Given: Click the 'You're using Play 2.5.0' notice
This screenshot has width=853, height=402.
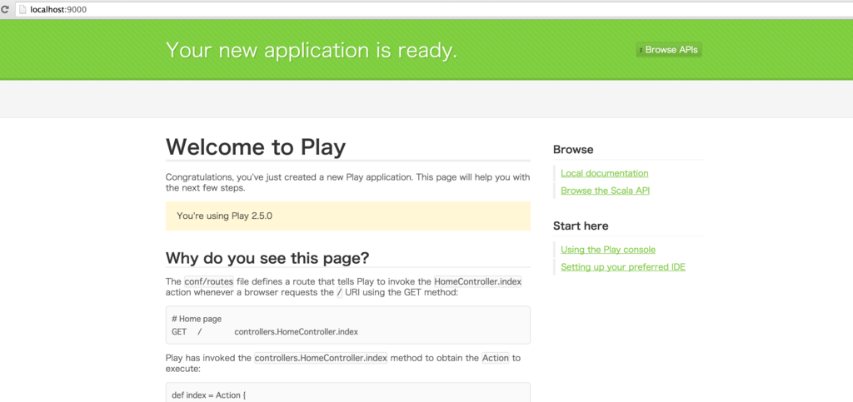Looking at the screenshot, I should (348, 216).
